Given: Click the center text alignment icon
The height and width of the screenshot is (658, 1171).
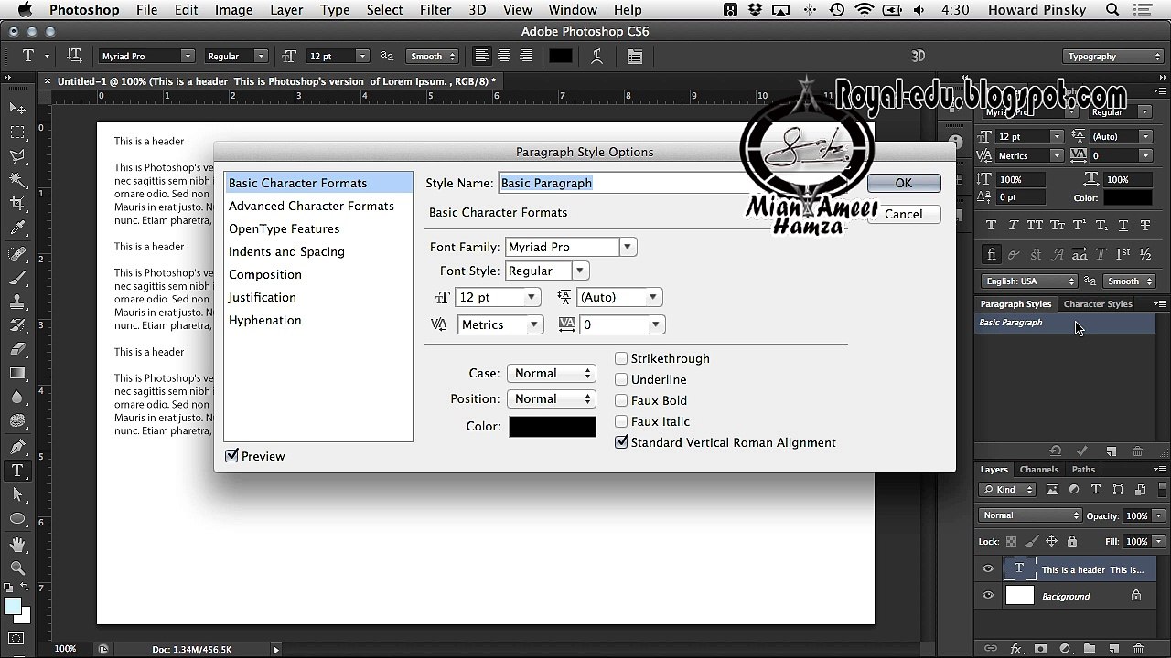Looking at the screenshot, I should pos(504,57).
